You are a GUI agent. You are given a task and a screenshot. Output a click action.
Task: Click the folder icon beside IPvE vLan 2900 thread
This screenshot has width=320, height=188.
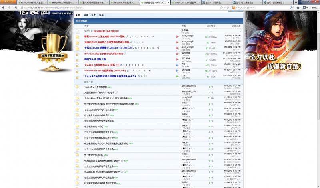78,53
